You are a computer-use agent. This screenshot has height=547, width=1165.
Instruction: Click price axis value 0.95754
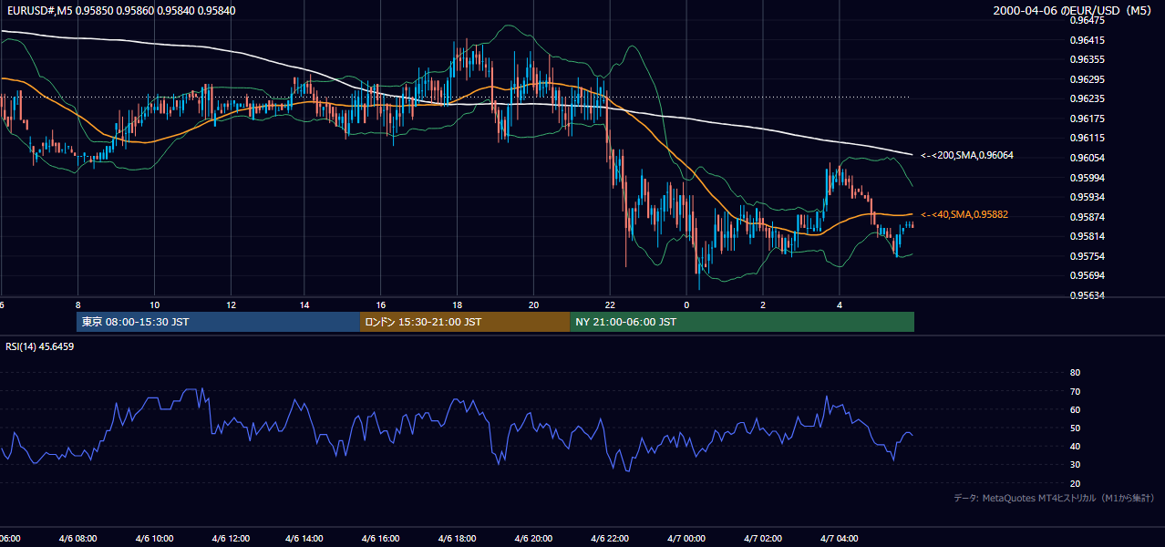1088,256
